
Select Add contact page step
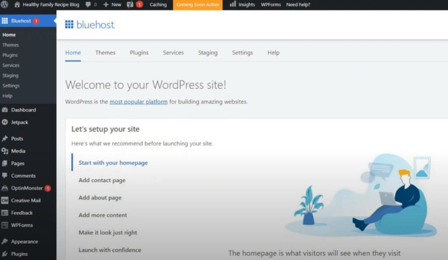[x=102, y=180]
